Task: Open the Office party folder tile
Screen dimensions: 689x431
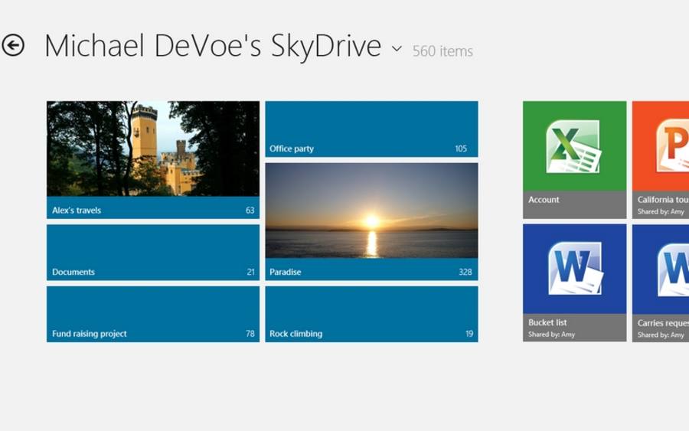Action: (x=371, y=129)
